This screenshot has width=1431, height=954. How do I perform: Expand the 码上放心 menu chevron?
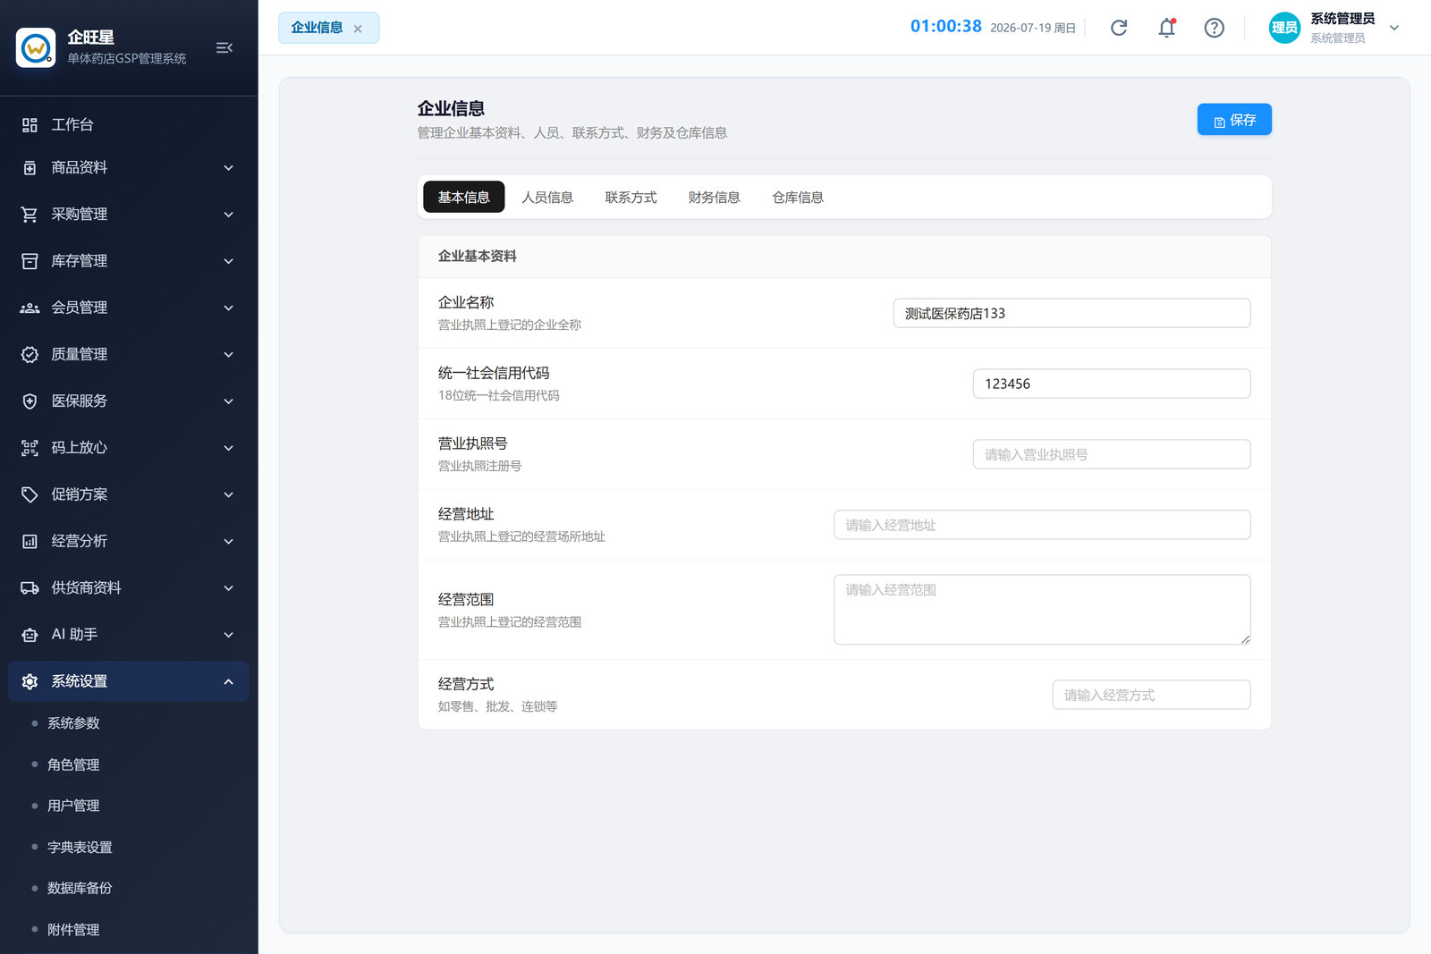[x=229, y=448]
